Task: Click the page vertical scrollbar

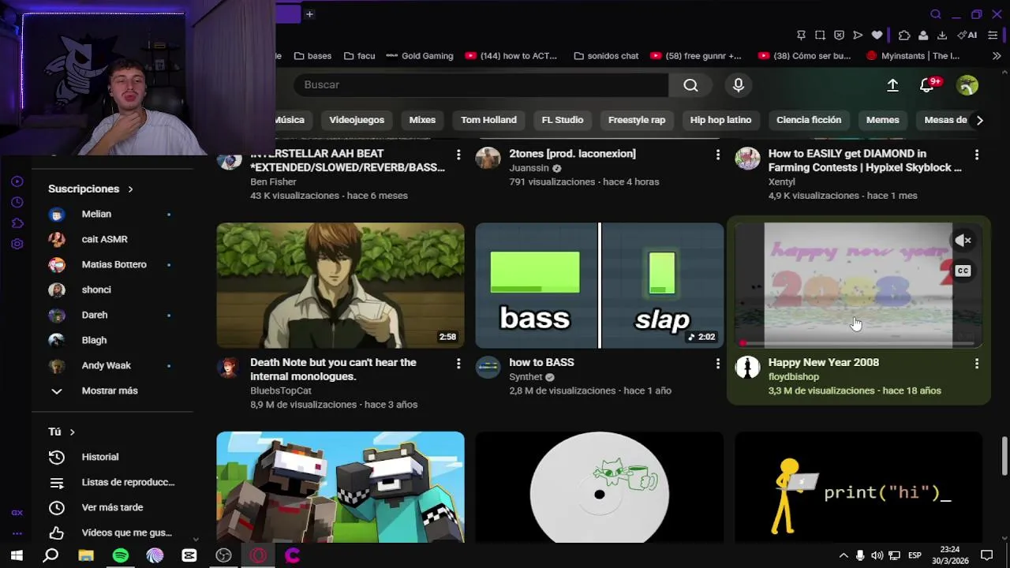Action: click(x=1004, y=456)
